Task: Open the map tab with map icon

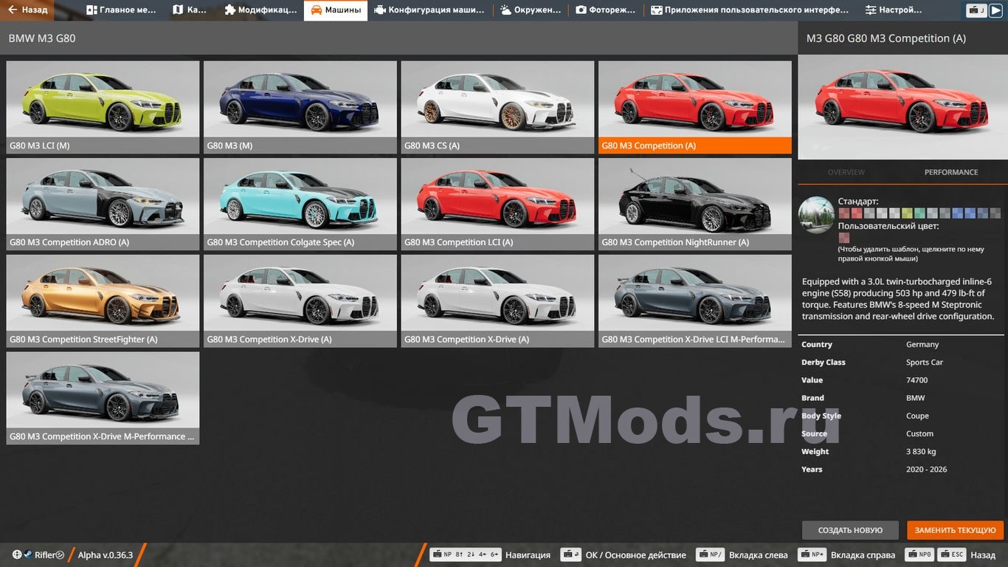Action: tap(190, 10)
